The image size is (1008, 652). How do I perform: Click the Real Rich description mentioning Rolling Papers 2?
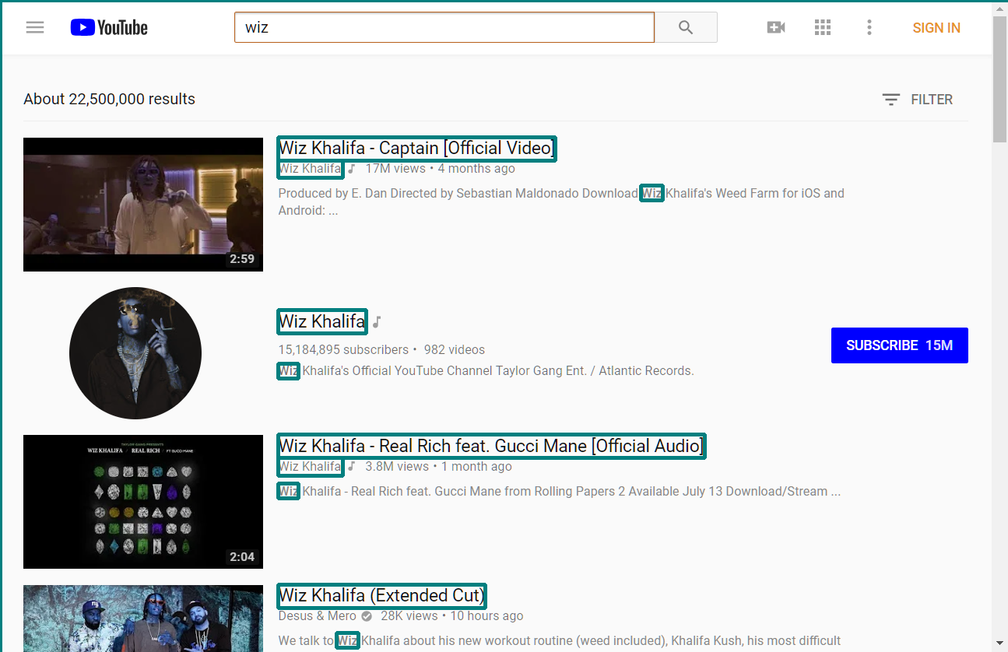tap(559, 492)
